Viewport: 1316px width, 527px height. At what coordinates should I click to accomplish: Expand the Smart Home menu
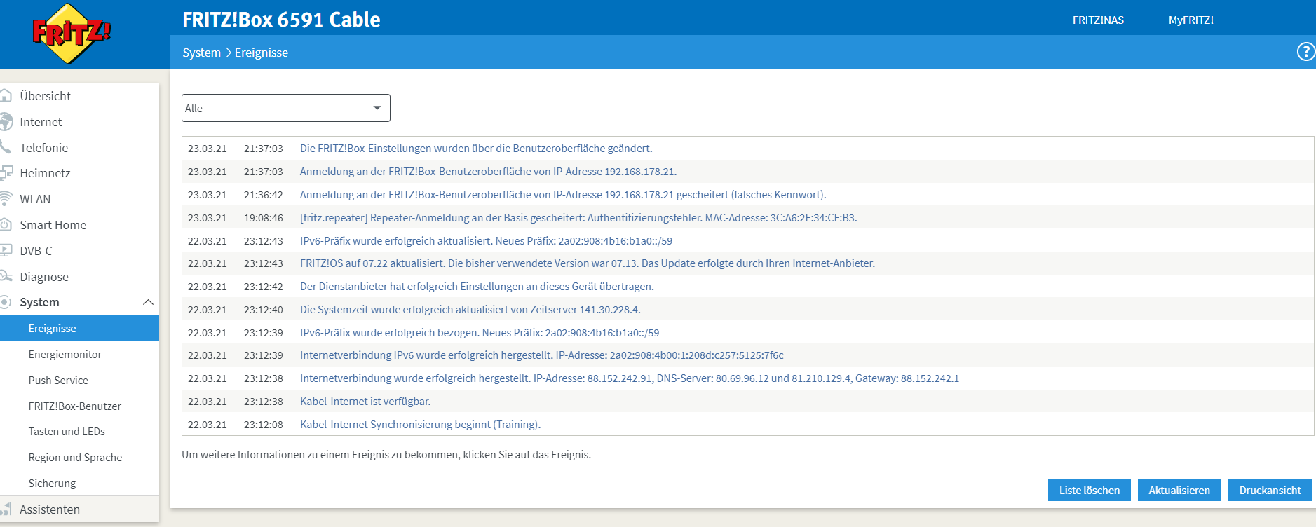click(x=53, y=225)
